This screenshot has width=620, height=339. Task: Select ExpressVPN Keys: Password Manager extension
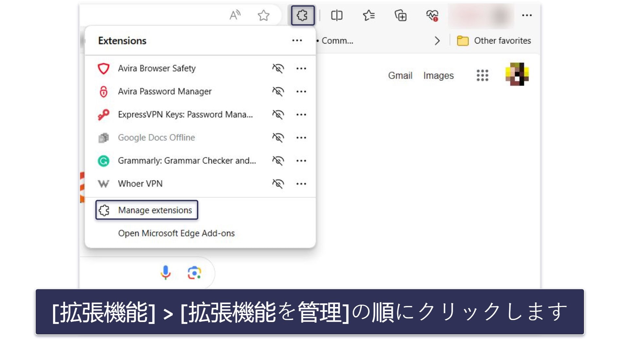point(185,114)
